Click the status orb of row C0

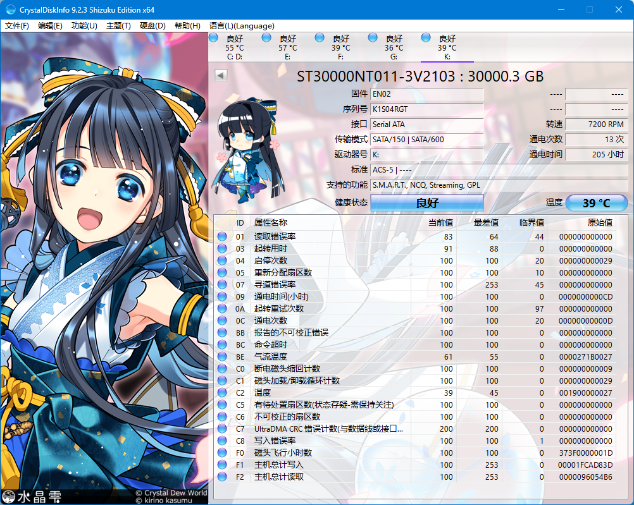[222, 368]
